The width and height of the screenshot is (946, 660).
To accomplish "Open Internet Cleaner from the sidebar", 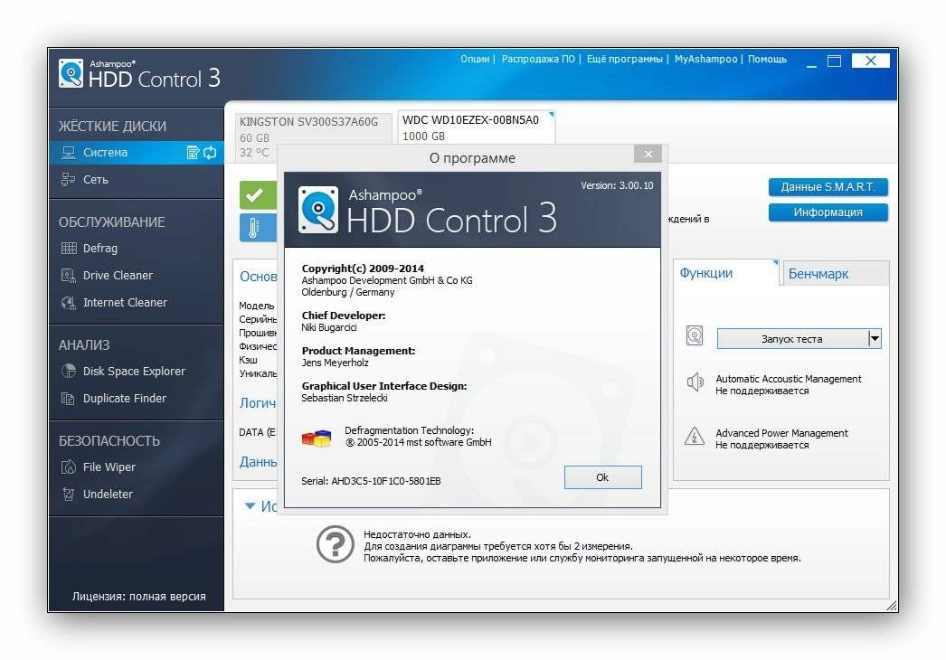I will 137,302.
